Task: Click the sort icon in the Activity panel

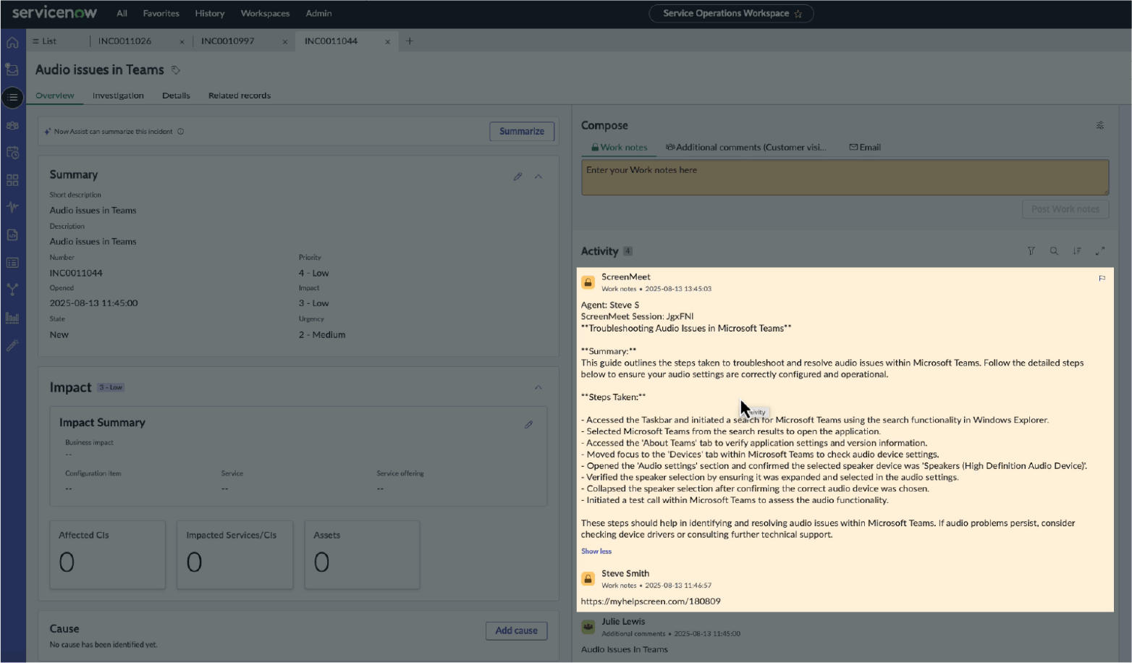Action: (1078, 251)
